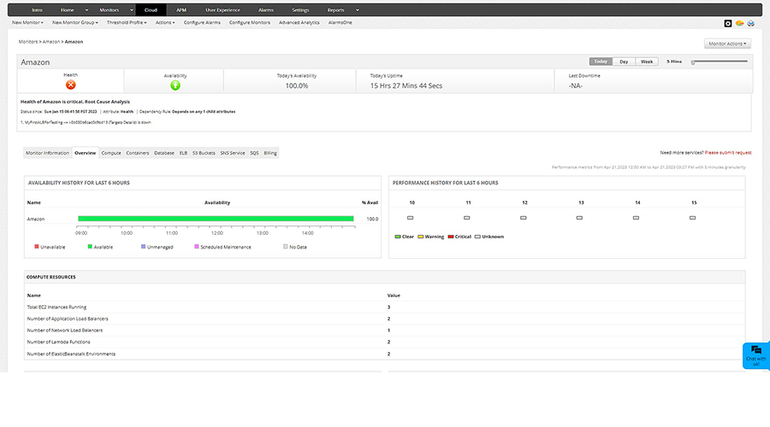Adjust the 5 Mins granularity slider
The width and height of the screenshot is (770, 427).
[x=693, y=62]
